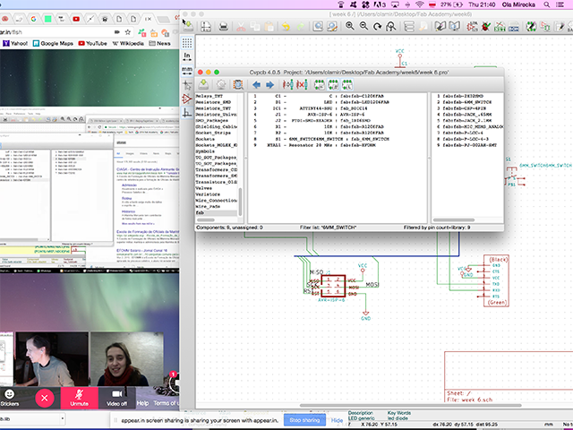Zoom in on schematic
Image resolution: width=573 pixels, height=430 pixels.
350,26
